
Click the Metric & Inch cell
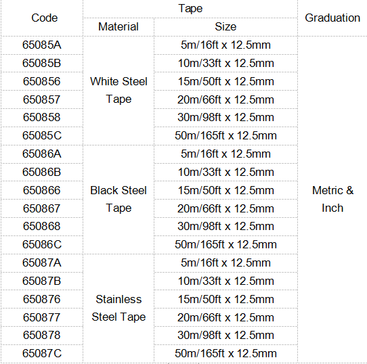332,200
